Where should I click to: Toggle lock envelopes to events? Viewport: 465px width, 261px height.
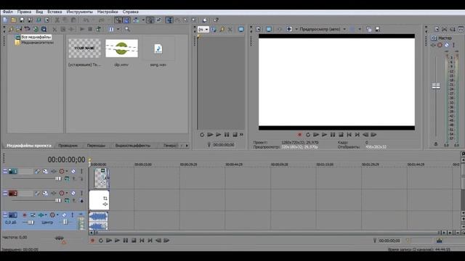pyautogui.click(x=150, y=20)
